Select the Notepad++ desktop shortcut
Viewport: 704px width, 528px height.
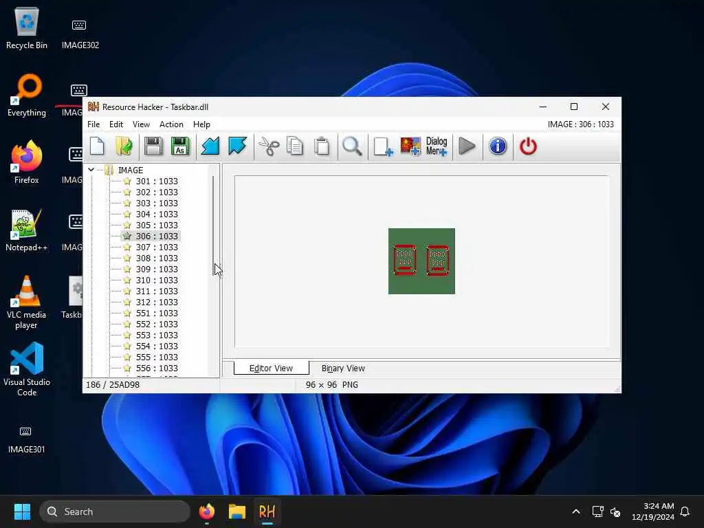[x=27, y=230]
